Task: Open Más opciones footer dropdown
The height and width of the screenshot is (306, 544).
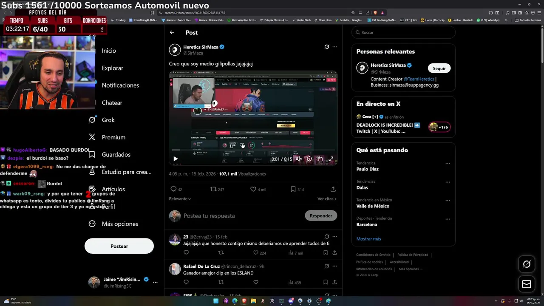Action: 411,269
